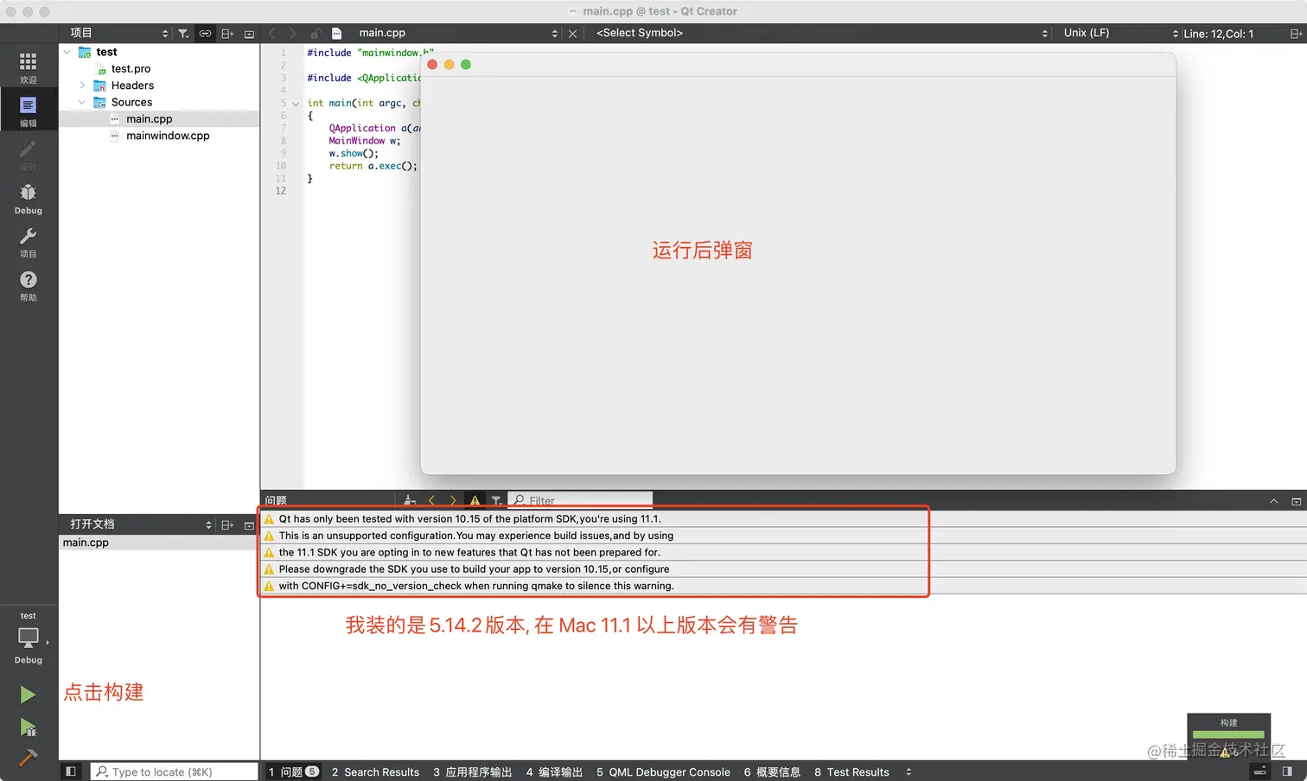
Task: Toggle the progress details button in the status bar
Action: pyautogui.click(x=1259, y=771)
